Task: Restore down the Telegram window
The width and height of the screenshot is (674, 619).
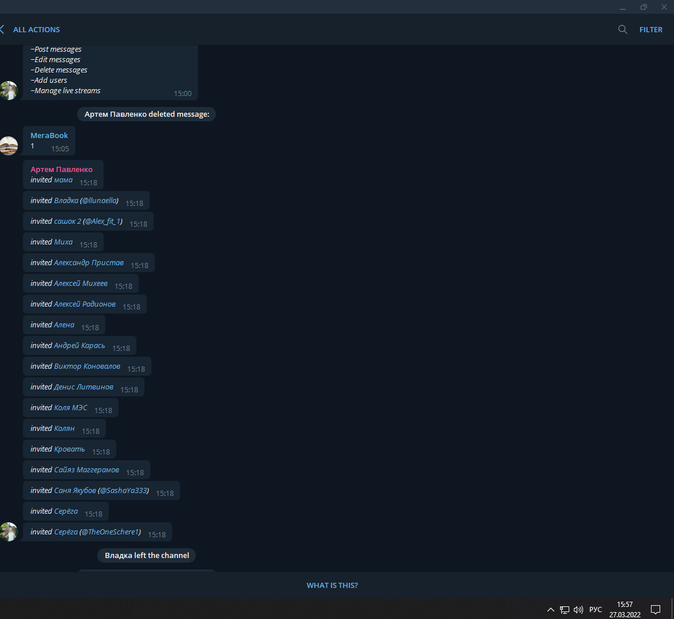Action: click(x=643, y=7)
